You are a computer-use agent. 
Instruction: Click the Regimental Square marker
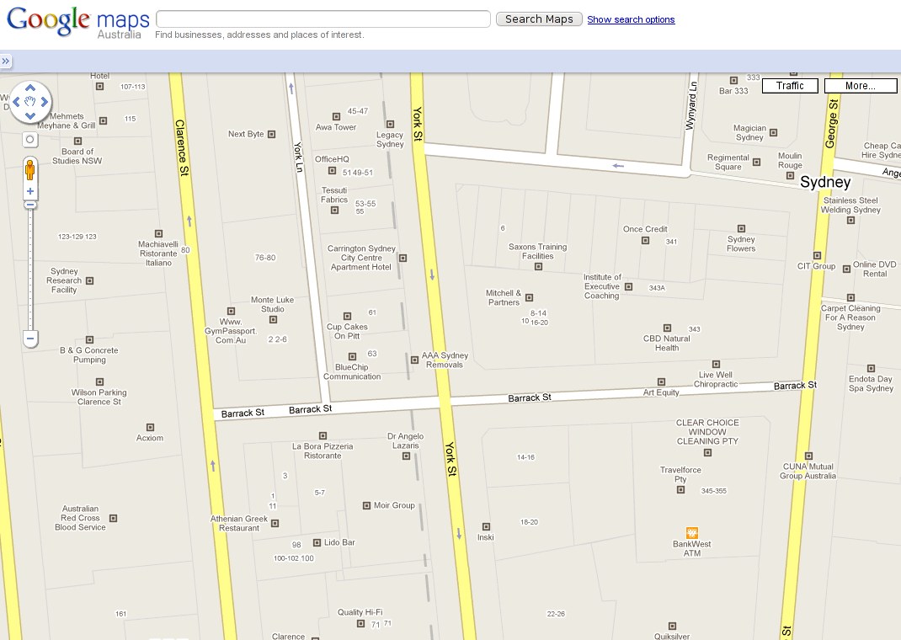757,163
